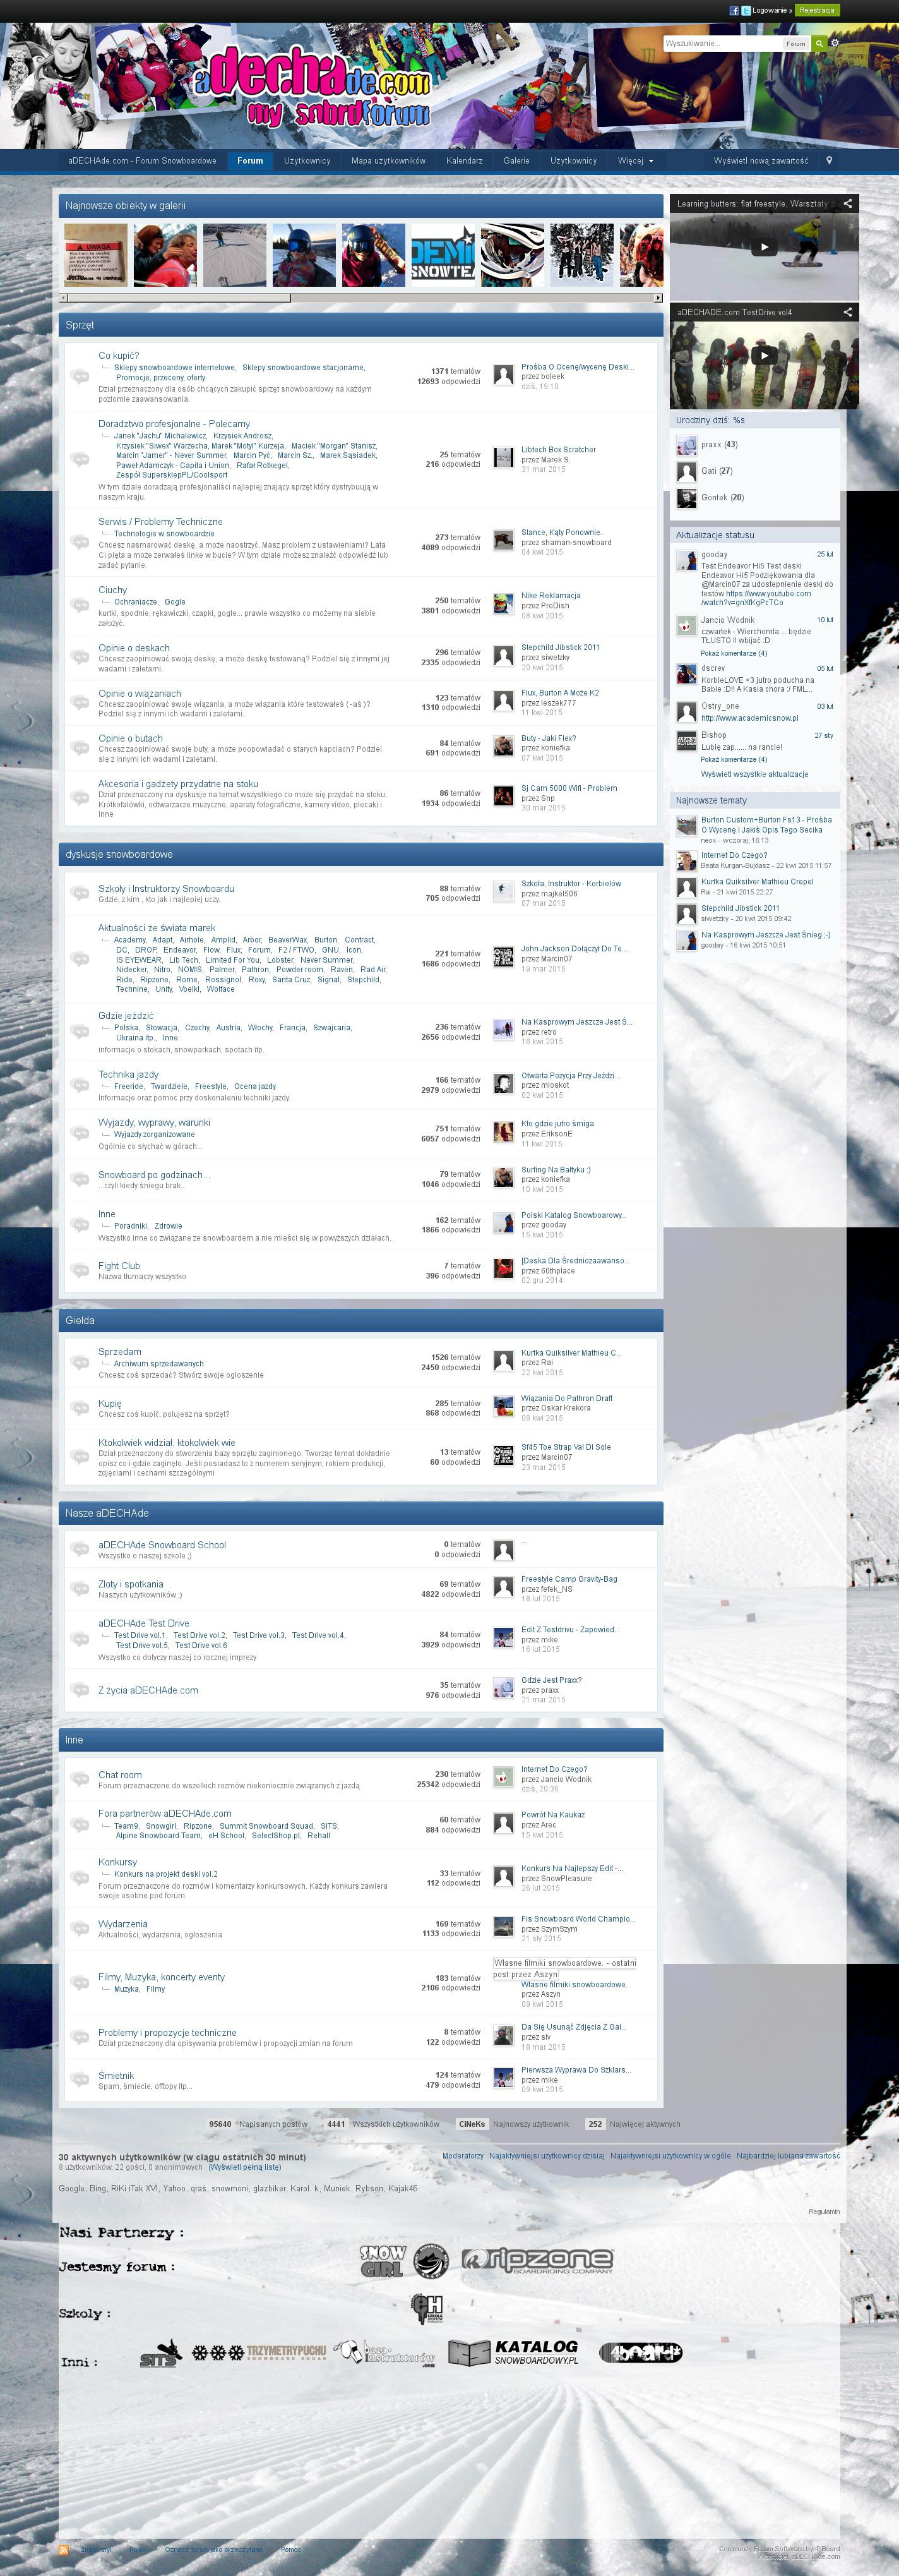Open the Wyjazdy zorganizowane subforum
Viewport: 899px width, 2576px height.
tap(154, 1135)
